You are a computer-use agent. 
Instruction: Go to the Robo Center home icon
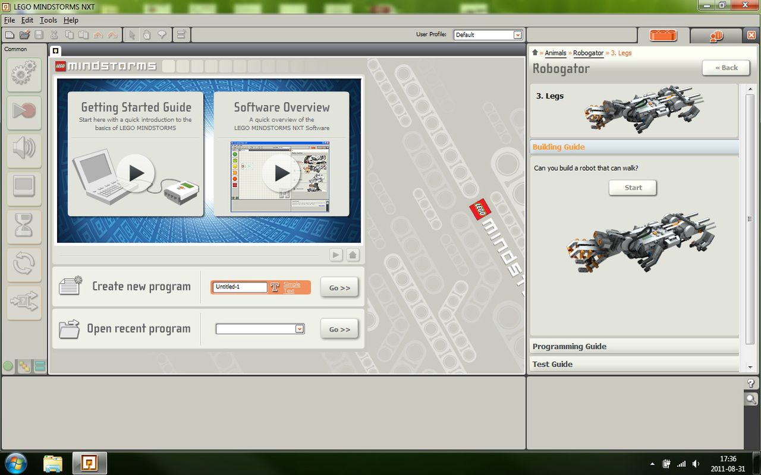coord(535,53)
